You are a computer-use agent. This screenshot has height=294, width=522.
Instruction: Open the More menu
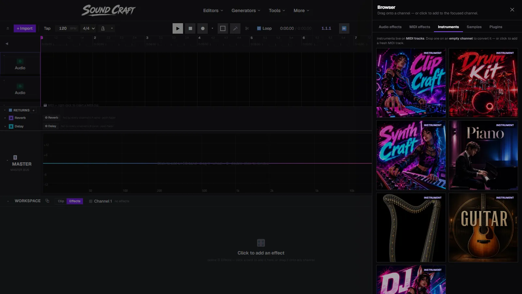[x=301, y=10]
